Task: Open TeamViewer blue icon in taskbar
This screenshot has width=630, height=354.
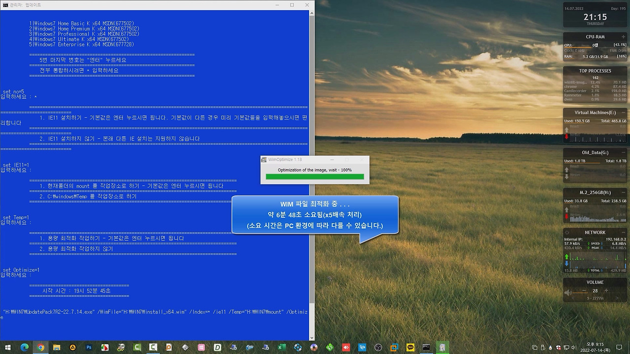Action: 362,348
